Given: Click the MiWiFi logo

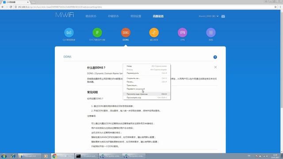Looking at the screenshot, I should 65,15.
